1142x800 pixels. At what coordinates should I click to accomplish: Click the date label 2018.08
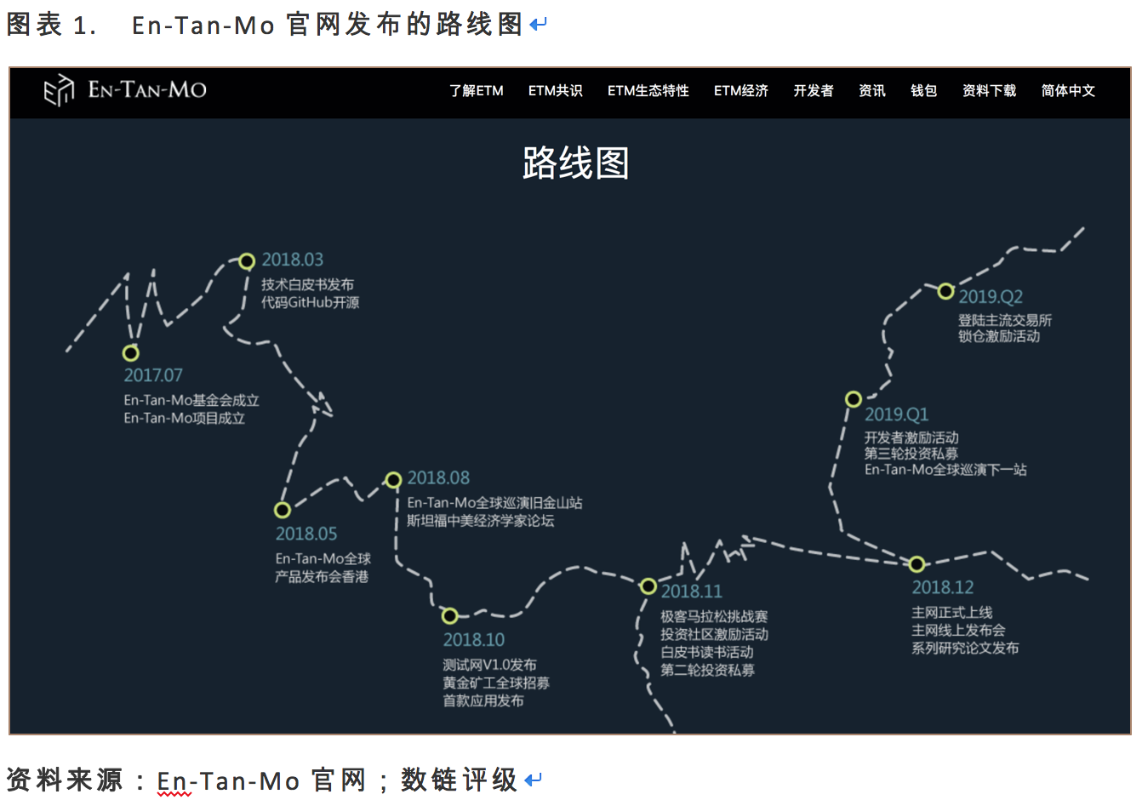pyautogui.click(x=438, y=478)
